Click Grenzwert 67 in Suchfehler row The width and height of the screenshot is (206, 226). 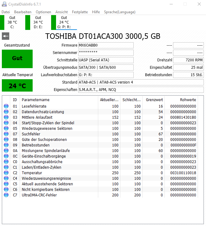click(161, 134)
